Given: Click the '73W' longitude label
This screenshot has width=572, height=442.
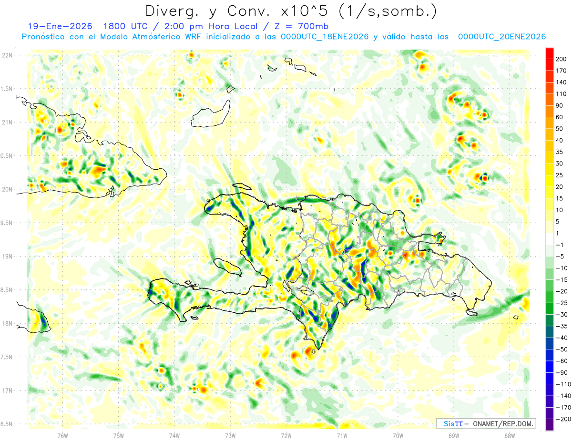Looking at the screenshot, I should click(x=230, y=435).
